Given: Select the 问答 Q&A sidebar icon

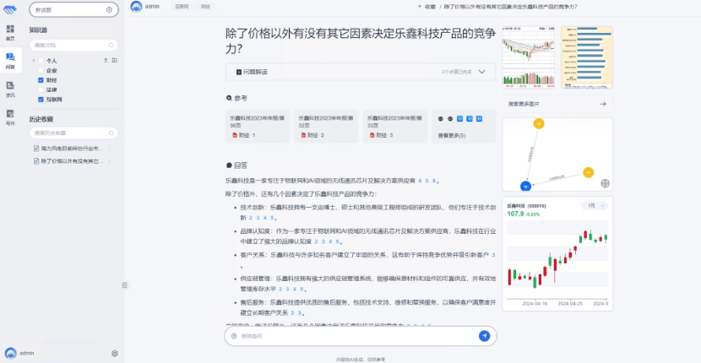Looking at the screenshot, I should (10, 61).
